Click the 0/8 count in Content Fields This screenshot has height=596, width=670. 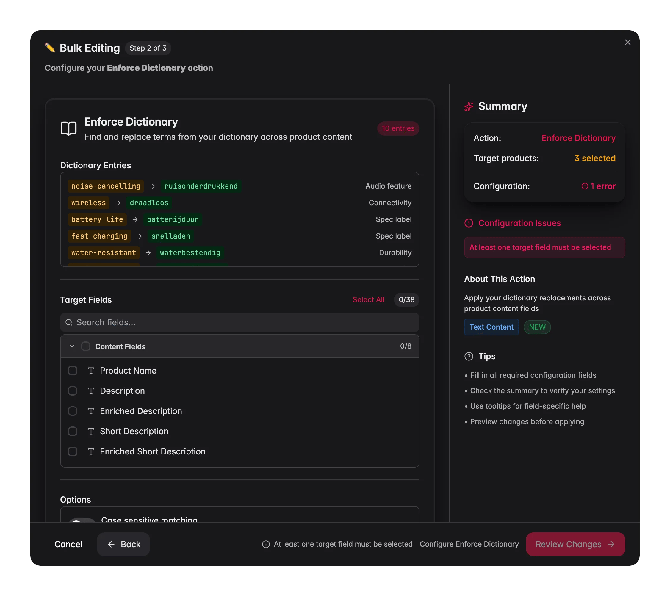[x=406, y=346]
